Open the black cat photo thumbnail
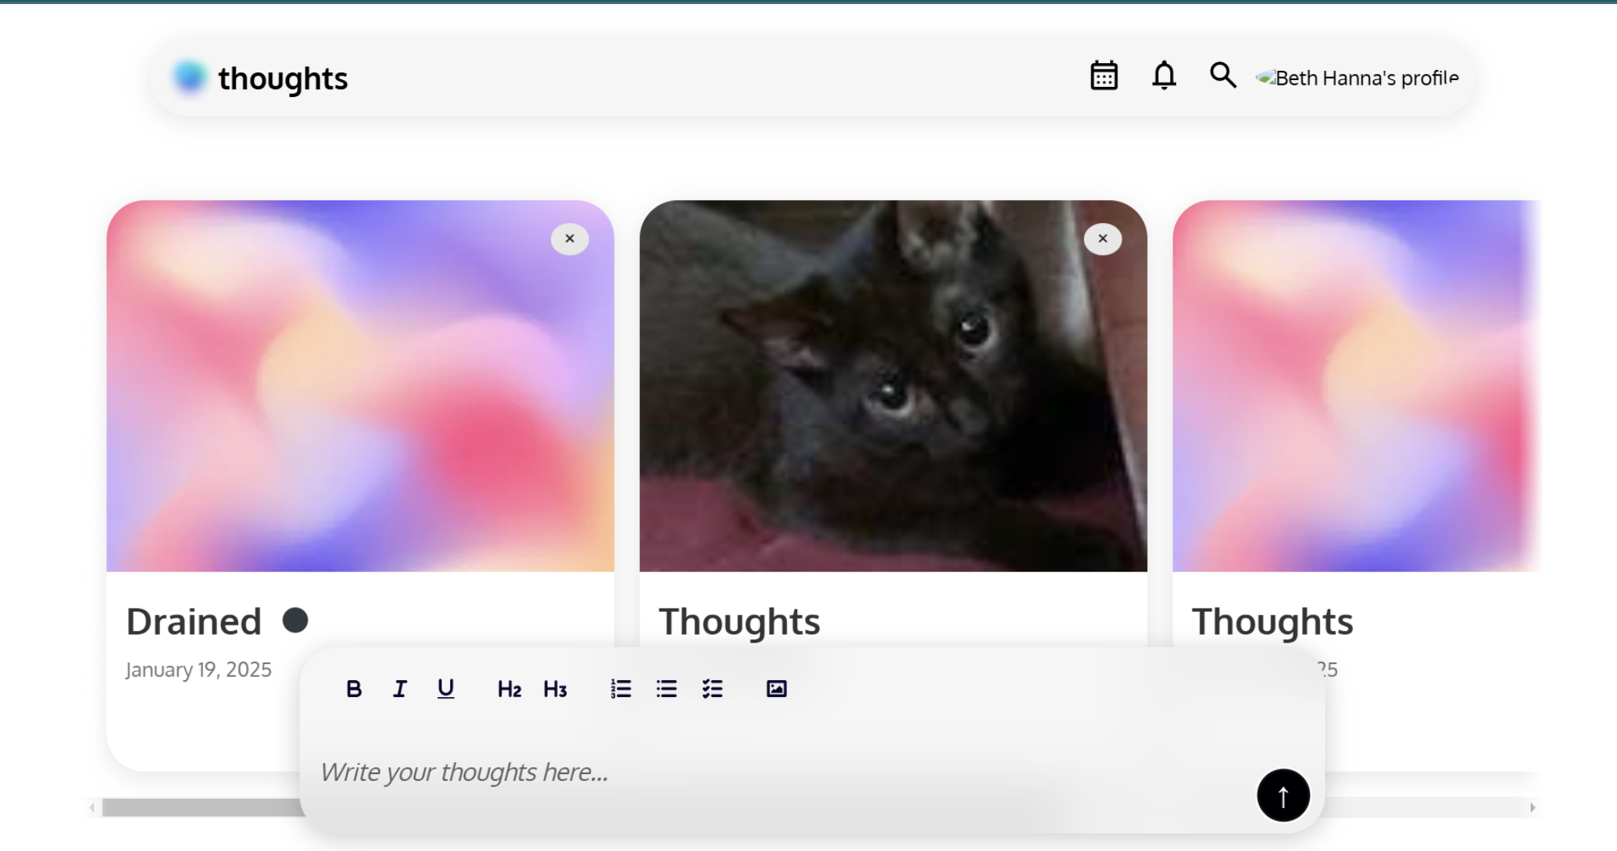 pyautogui.click(x=893, y=386)
